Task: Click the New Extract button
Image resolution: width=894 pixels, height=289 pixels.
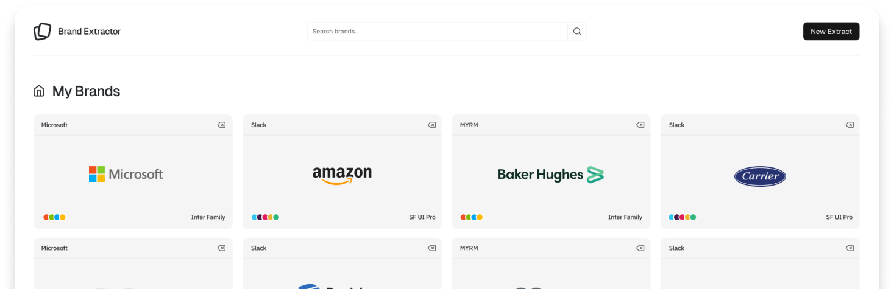Action: [831, 32]
